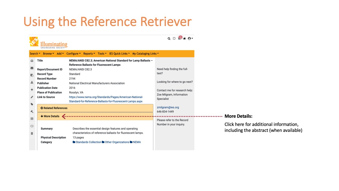
Task: Email zmilgram@ies.org for research help
Action: tap(168, 108)
